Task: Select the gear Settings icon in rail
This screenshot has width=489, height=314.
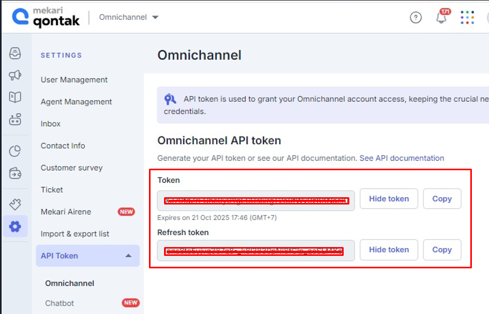Action: pos(15,226)
